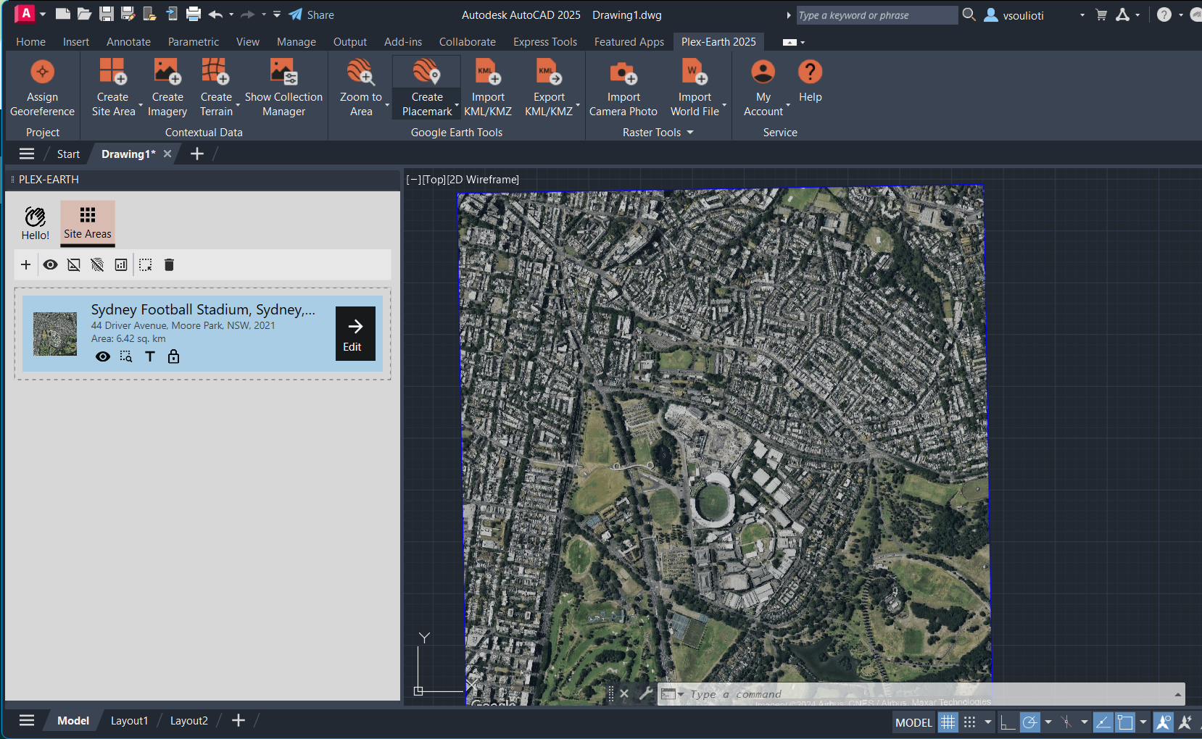
Task: Toggle object snap tracking in status bar
Action: 1103,722
